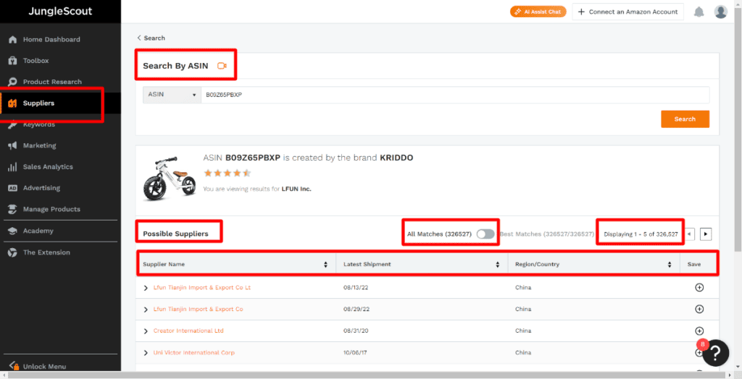The image size is (742, 379).
Task: Expand Lfun Tianjin Import & Export Co row
Action: (146, 310)
